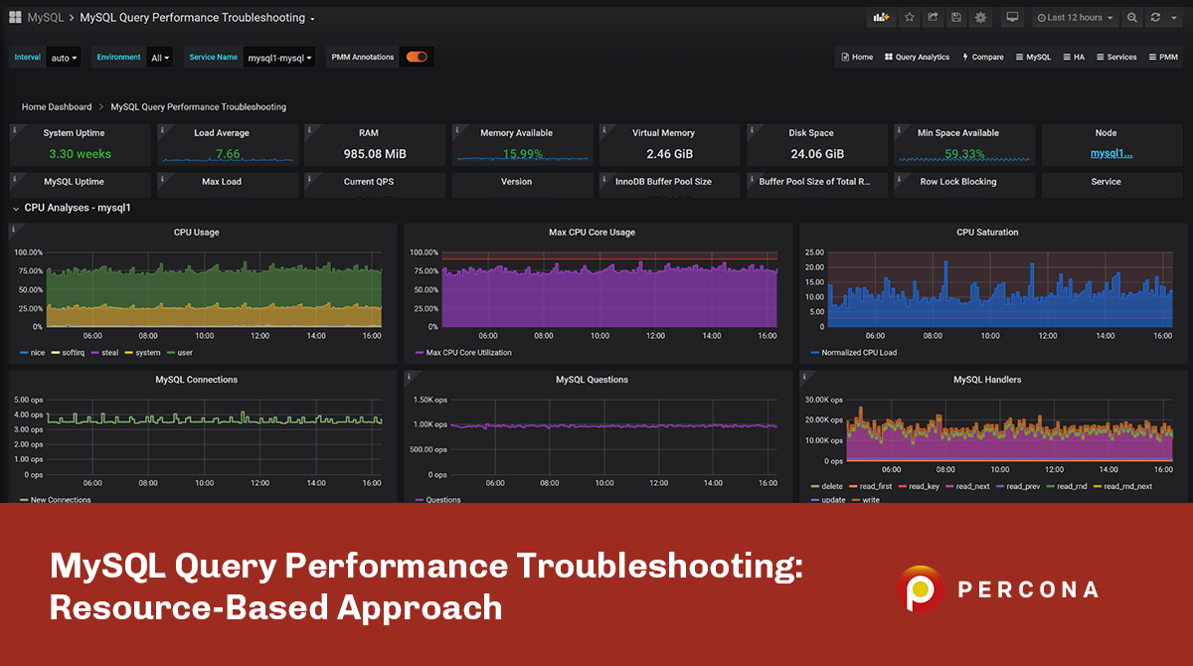This screenshot has height=666, width=1193.
Task: Open the Service Name mysql1-mysql dropdown
Action: (280, 58)
